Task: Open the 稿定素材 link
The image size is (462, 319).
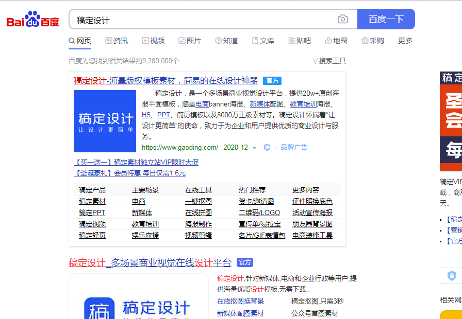Action: [92, 201]
